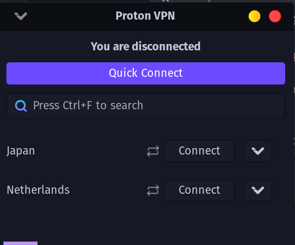Click the purple bar at the bottom-left
Image resolution: width=295 pixels, height=245 pixels.
click(x=20, y=243)
